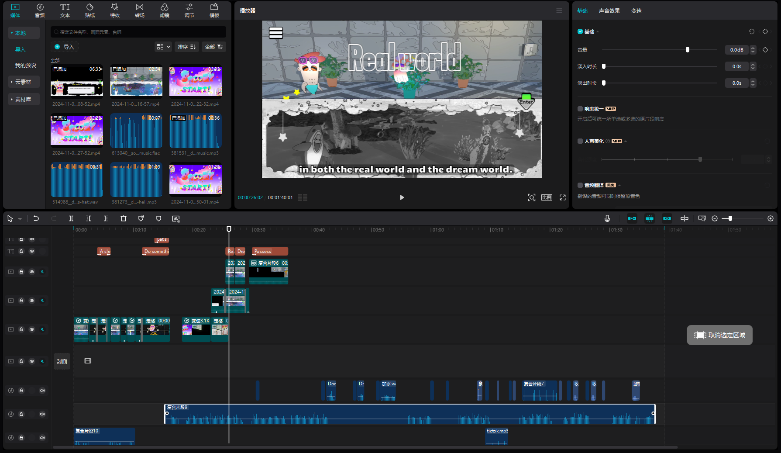Switch to the 变速 tab
781x453 pixels.
coord(636,10)
